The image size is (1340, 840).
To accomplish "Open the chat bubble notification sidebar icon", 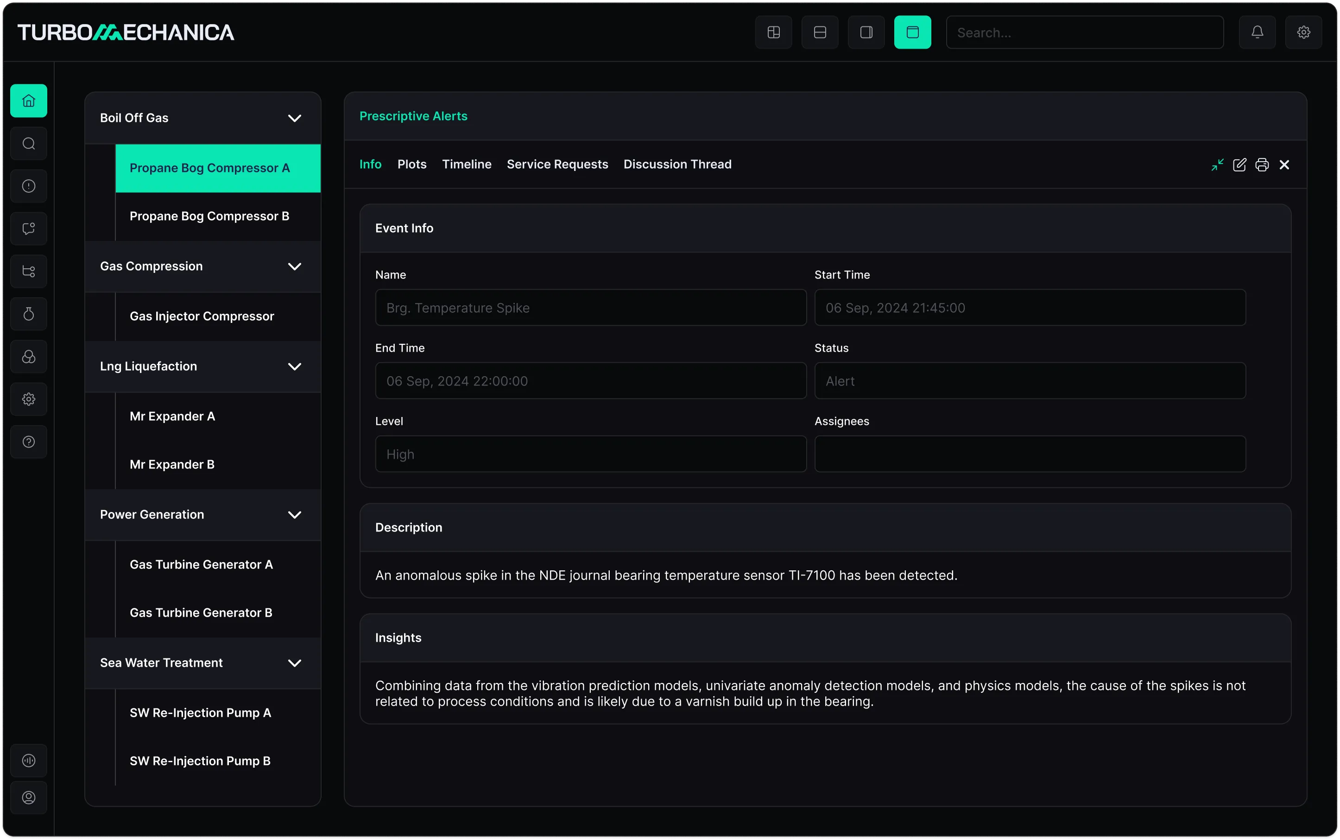I will 28,228.
